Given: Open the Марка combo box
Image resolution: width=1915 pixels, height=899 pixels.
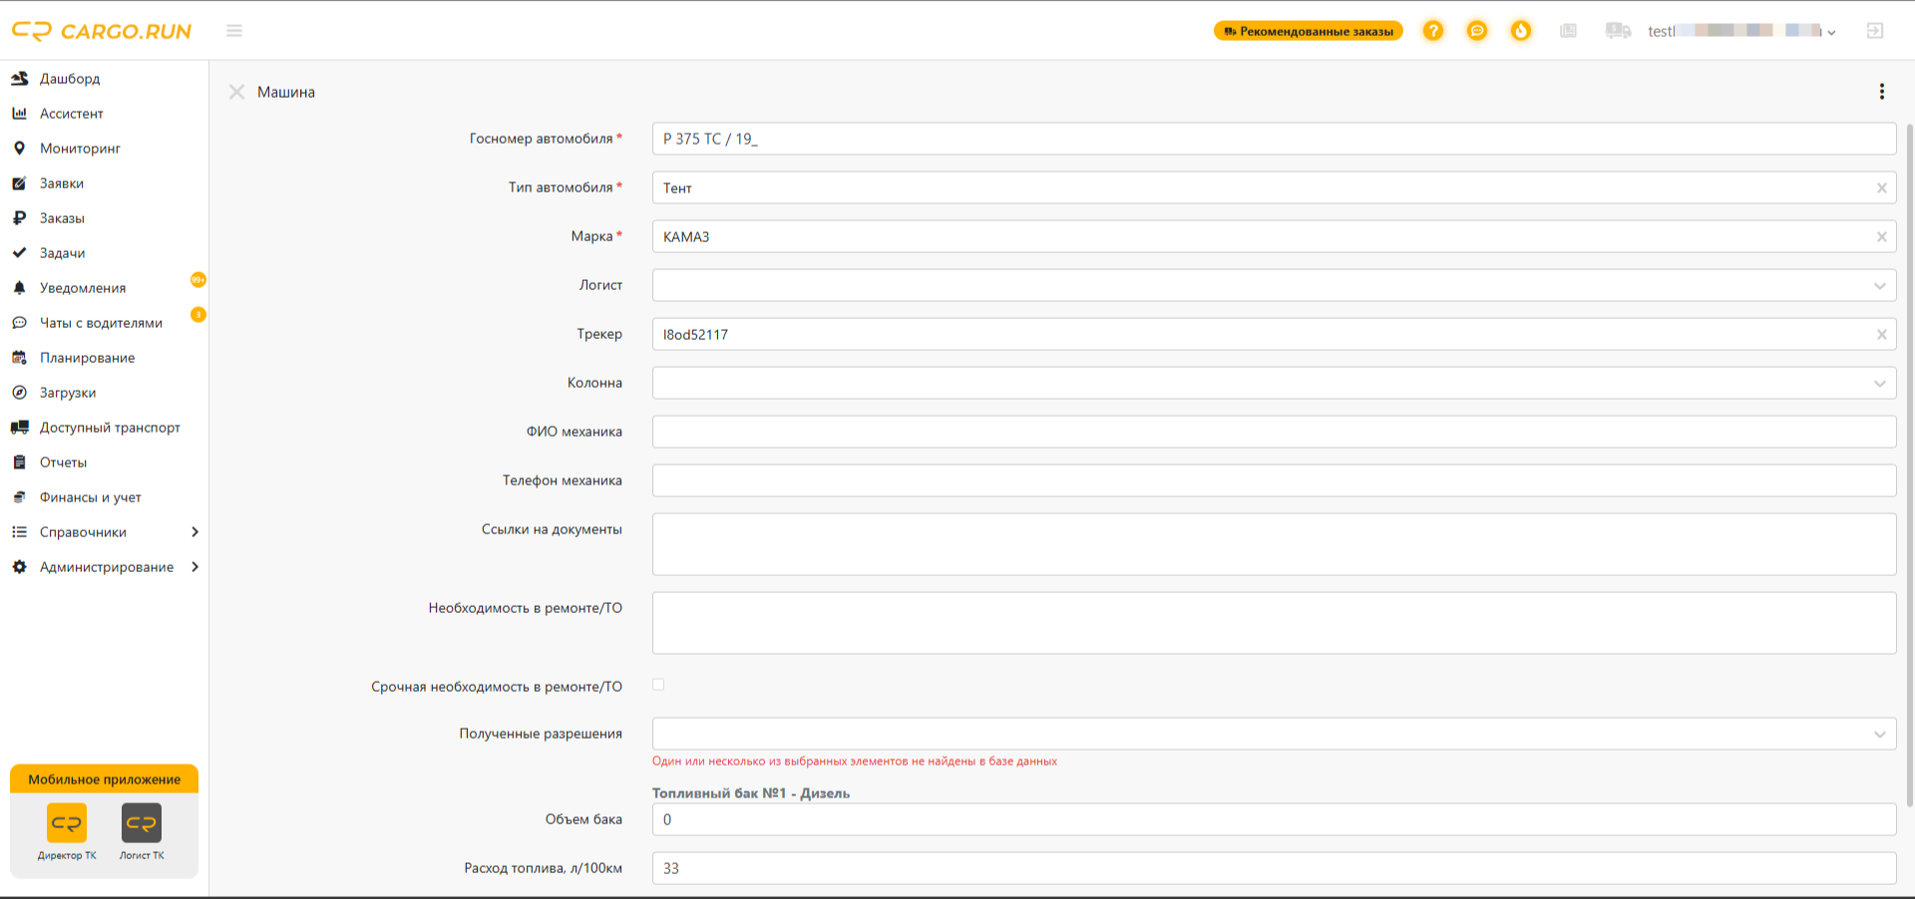Looking at the screenshot, I should point(1275,236).
